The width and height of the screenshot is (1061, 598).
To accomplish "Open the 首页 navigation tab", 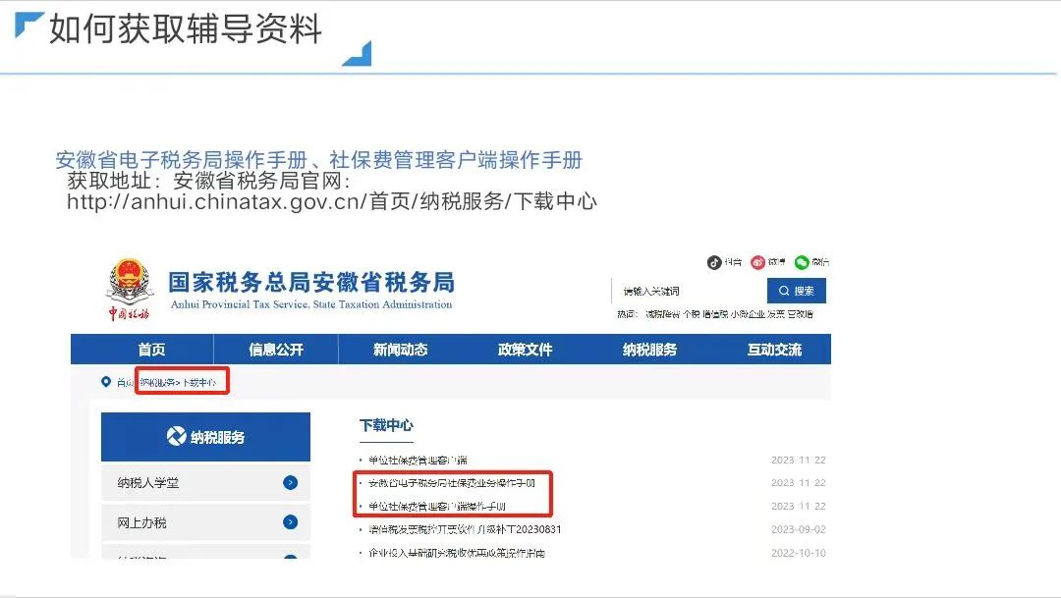I will point(151,350).
